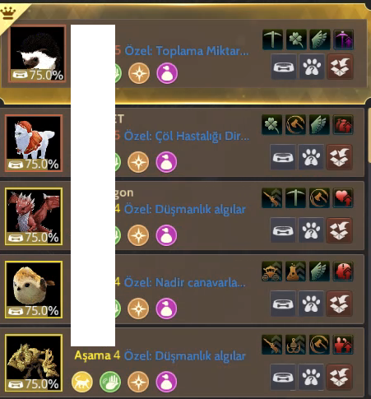Click the 'Özel: Nadir canavarla...' label

coord(185,282)
